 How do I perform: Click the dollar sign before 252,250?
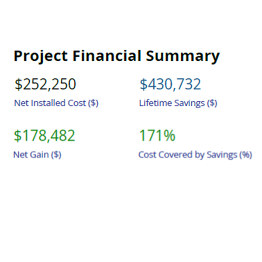tap(18, 84)
